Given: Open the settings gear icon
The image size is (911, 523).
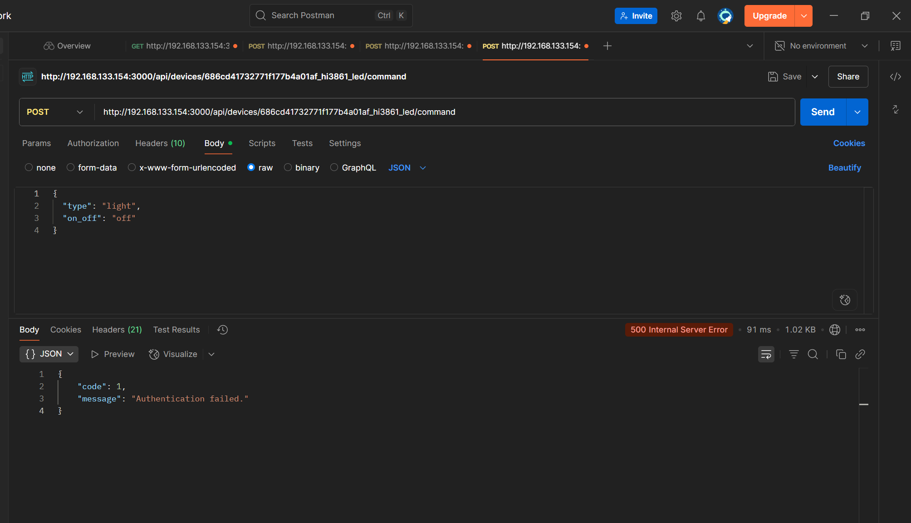Looking at the screenshot, I should pos(676,16).
